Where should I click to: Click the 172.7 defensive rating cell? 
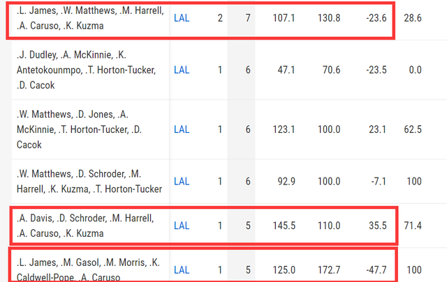(329, 270)
